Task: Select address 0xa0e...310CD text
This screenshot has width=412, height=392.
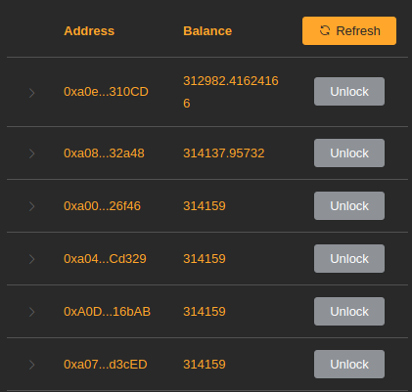Action: coord(106,92)
